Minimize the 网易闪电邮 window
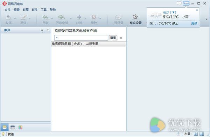 (193, 4)
